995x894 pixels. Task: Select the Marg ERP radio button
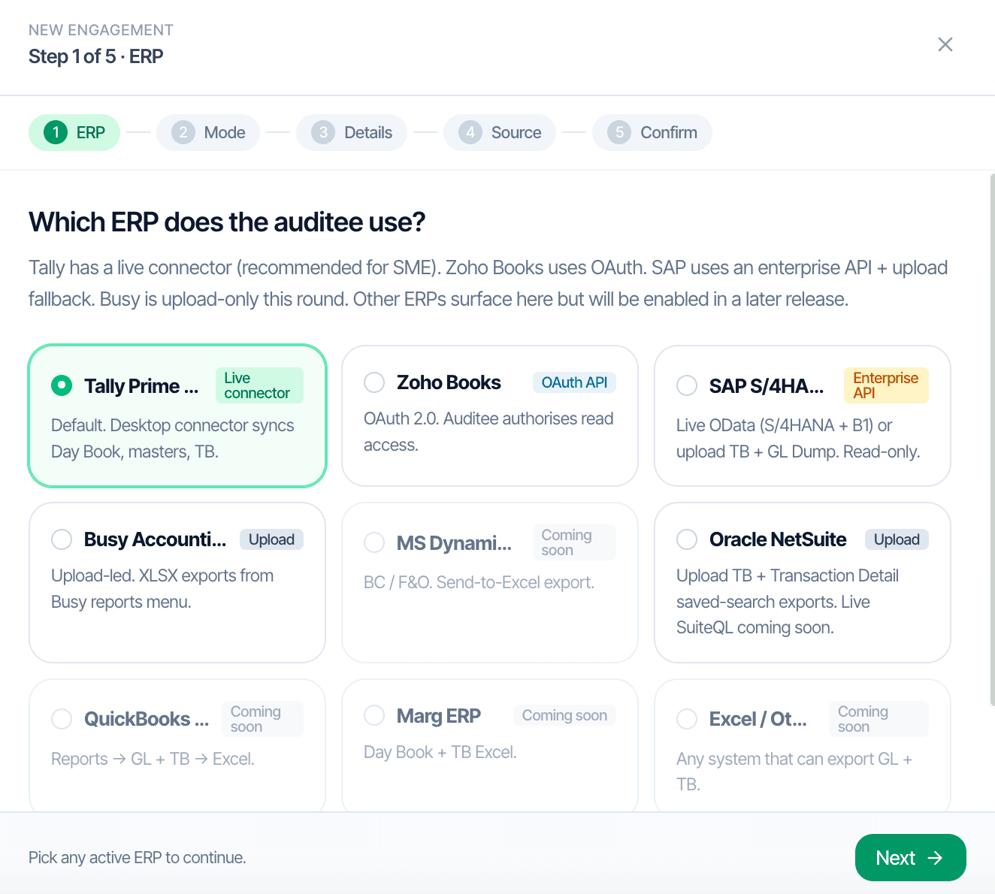pos(374,715)
